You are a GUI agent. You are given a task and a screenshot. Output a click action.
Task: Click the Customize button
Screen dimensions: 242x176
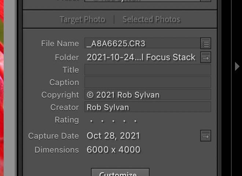click(120, 173)
